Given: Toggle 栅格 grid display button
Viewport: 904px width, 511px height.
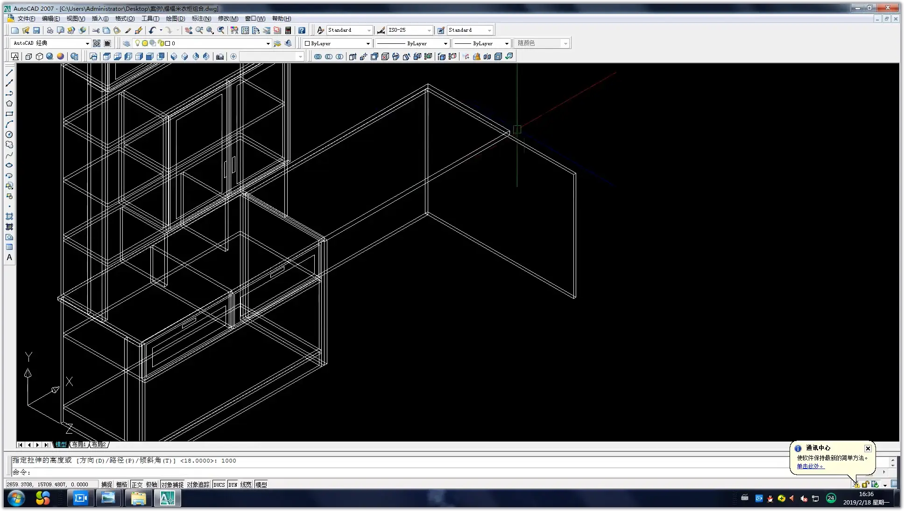Looking at the screenshot, I should point(121,484).
